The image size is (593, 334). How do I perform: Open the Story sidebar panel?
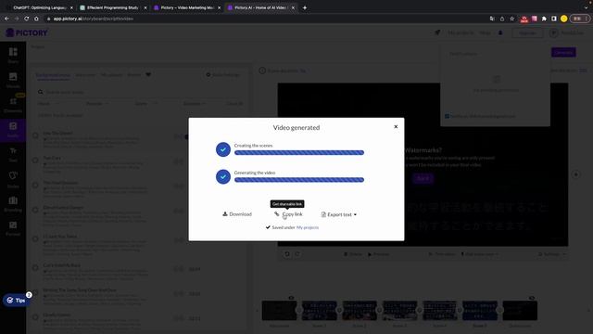tap(13, 55)
